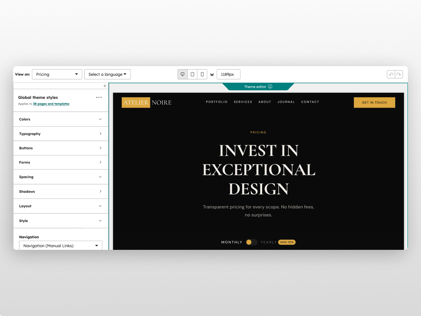
Task: Open the View on Pricing dropdown
Action: pyautogui.click(x=57, y=74)
